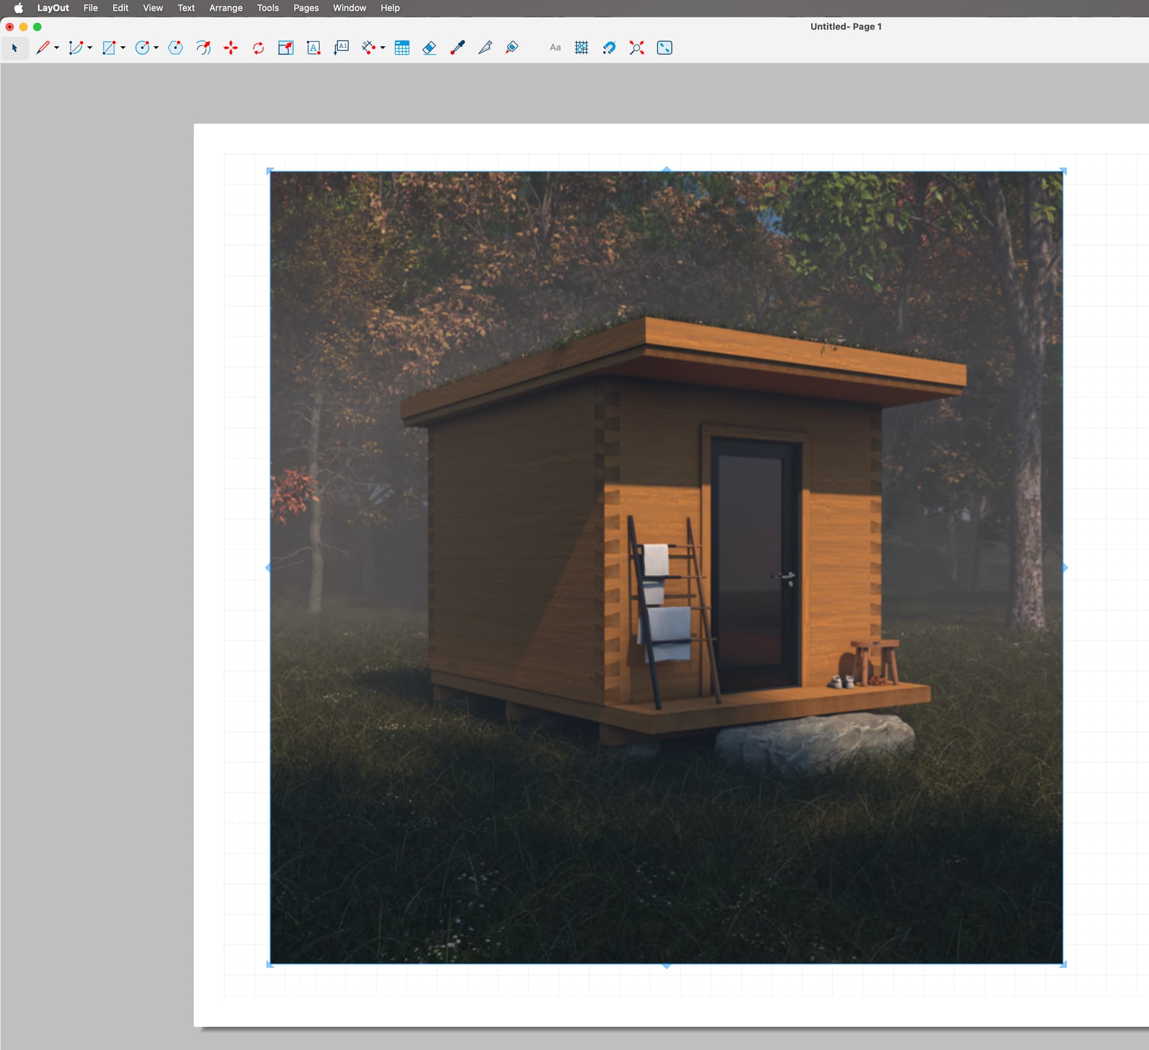The width and height of the screenshot is (1149, 1050).
Task: Open the Table tool
Action: [402, 47]
